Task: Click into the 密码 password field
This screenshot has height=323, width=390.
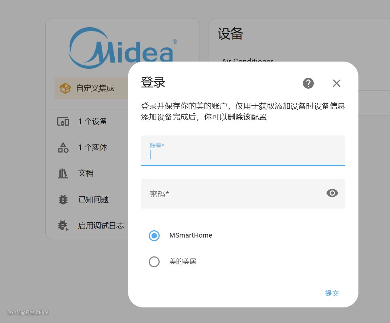Action: point(232,194)
